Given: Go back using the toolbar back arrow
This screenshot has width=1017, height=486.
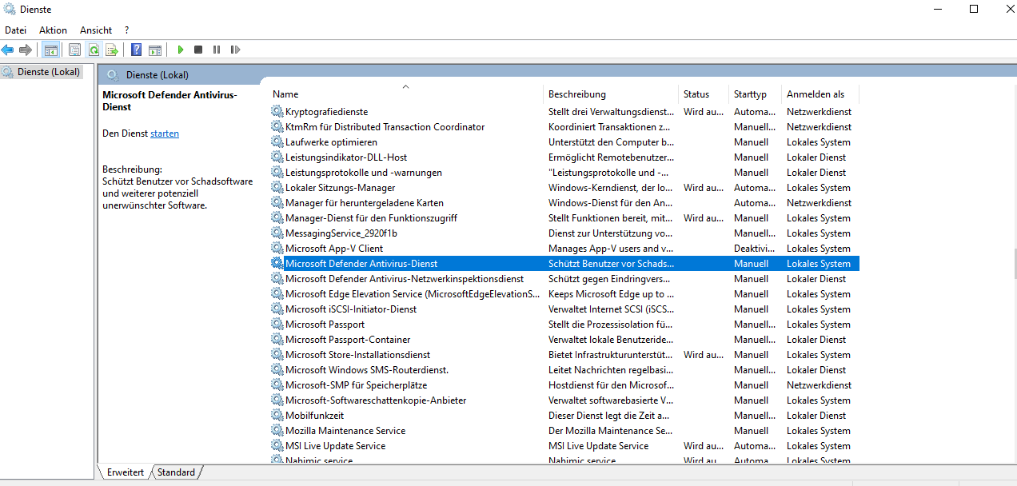Looking at the screenshot, I should [x=8, y=50].
